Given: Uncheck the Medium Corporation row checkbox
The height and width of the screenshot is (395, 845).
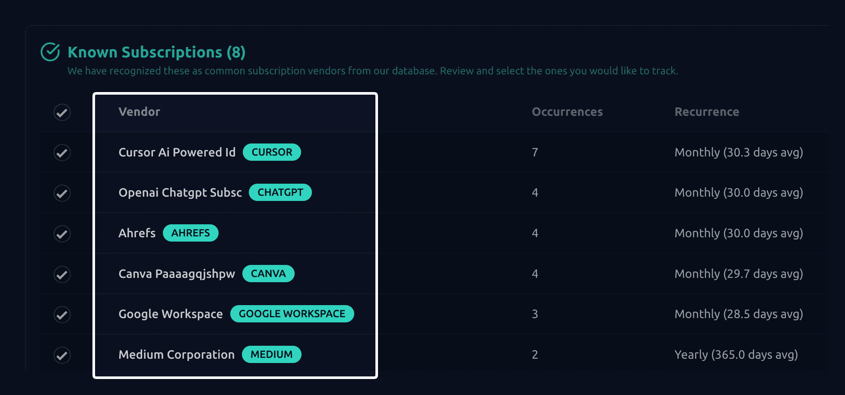Looking at the screenshot, I should [x=62, y=355].
